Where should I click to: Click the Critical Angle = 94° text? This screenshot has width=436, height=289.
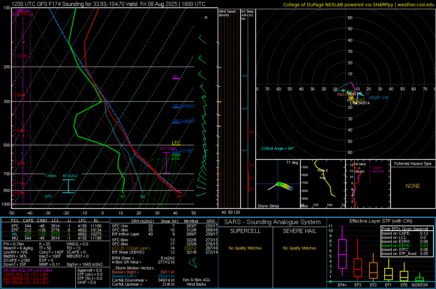pos(277,148)
